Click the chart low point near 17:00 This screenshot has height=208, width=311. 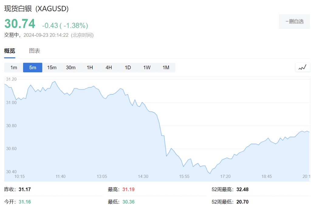[x=210, y=173]
